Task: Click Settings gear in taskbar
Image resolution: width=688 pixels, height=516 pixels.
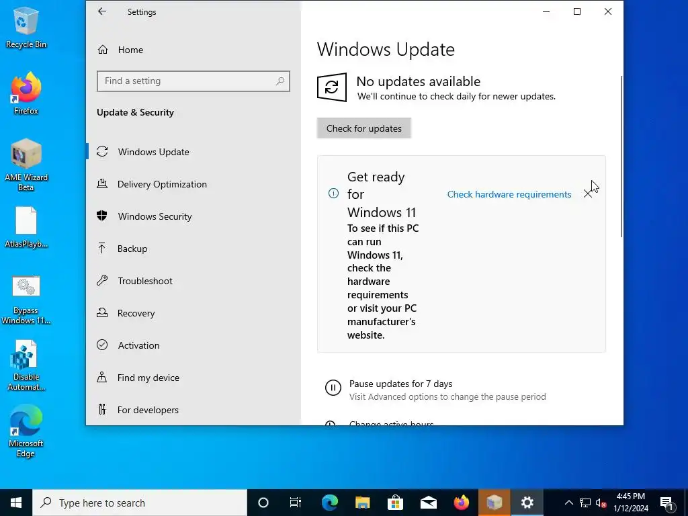Action: 527,503
